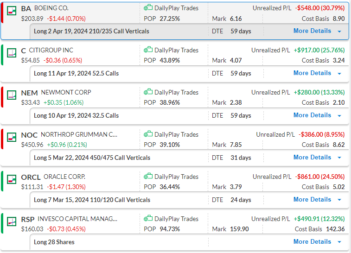Screen dimensions: 351x253
Task: Click Northrop Grumman Mark 7.85 value
Action: pos(236,145)
